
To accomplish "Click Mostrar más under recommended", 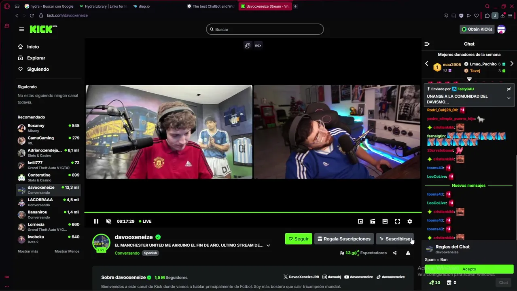I will [28, 251].
